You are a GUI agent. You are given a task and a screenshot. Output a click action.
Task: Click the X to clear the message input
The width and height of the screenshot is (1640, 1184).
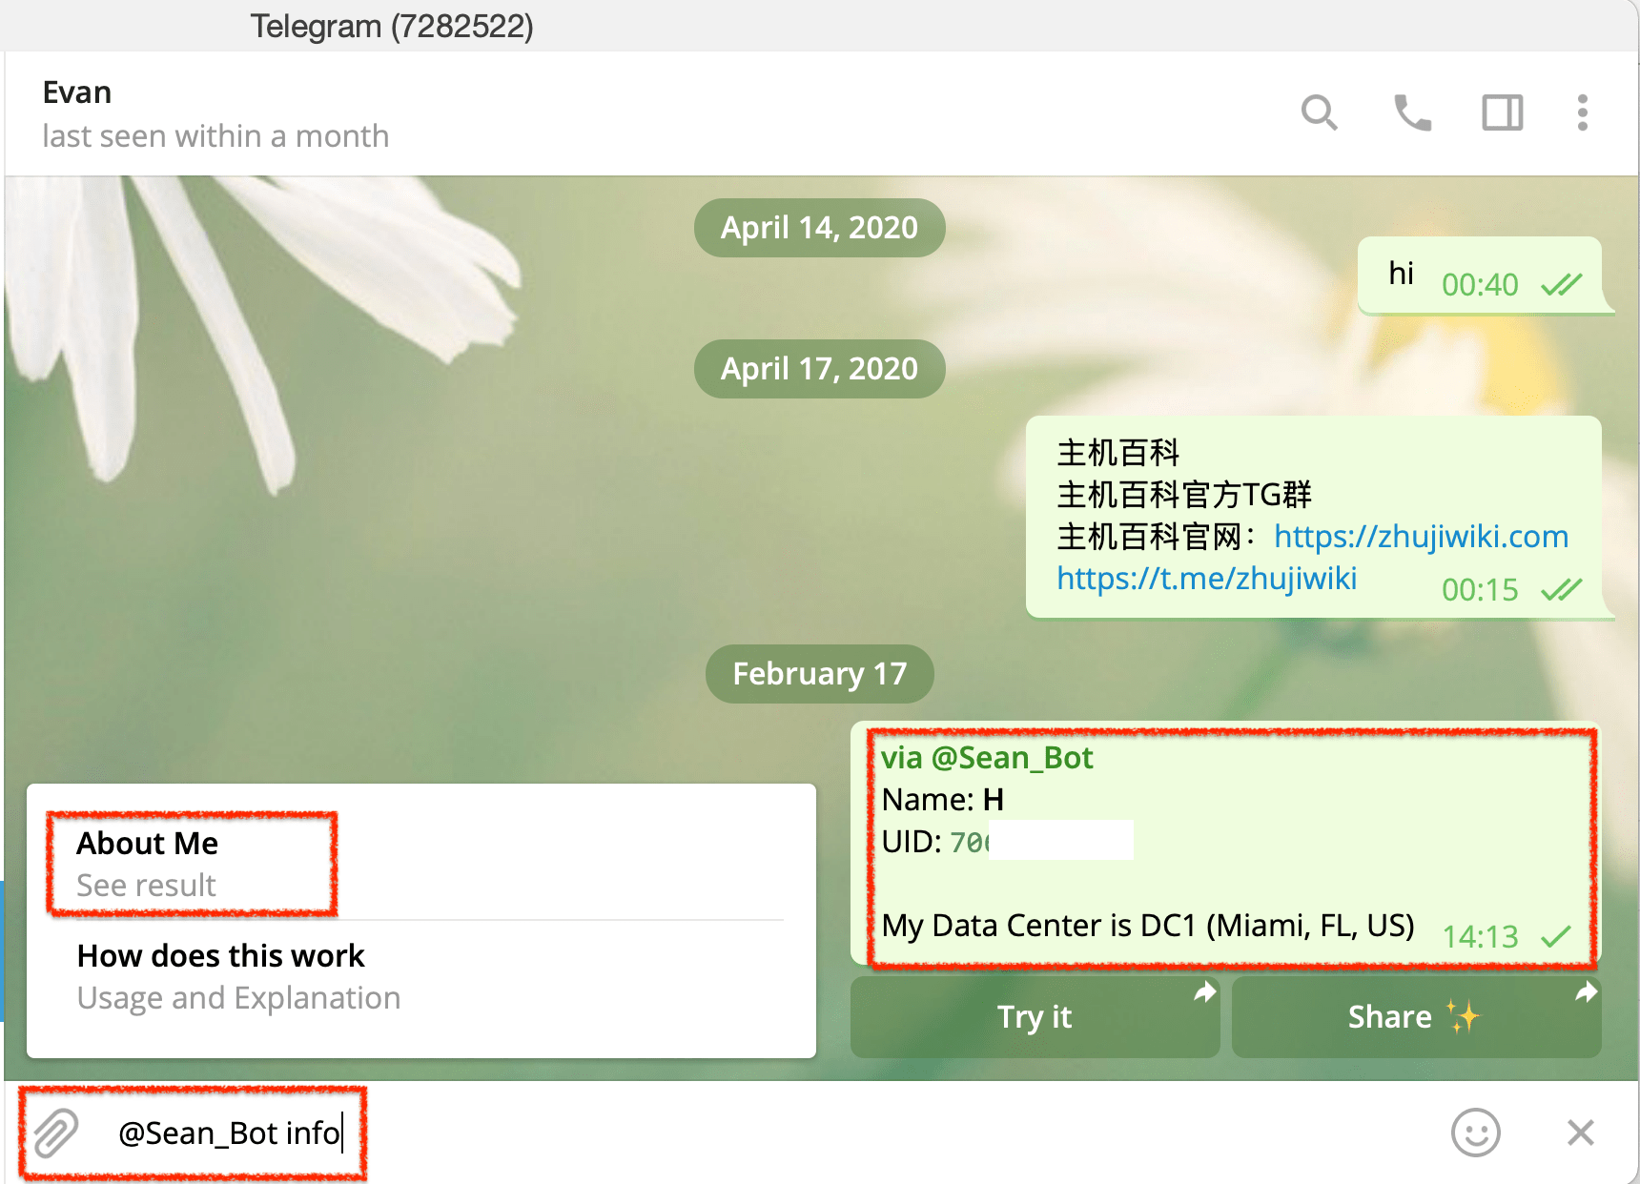(x=1580, y=1133)
